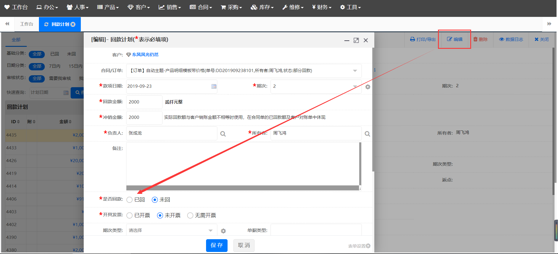Viewport: 558px width, 254px height.
Task: Open 工具 menu
Action: [350, 7]
